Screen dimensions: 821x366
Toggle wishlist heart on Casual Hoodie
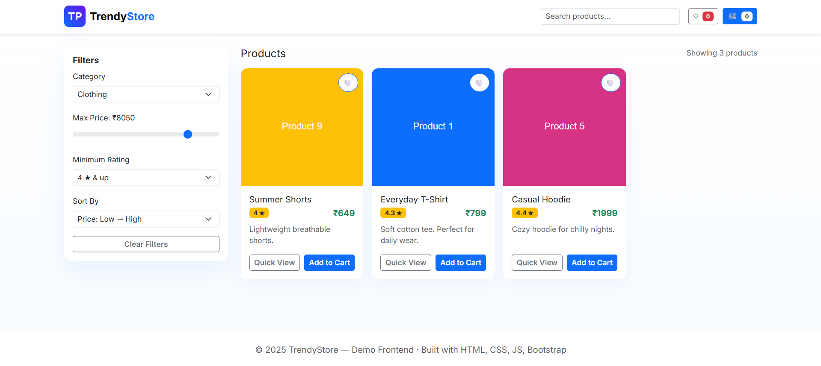pos(611,83)
